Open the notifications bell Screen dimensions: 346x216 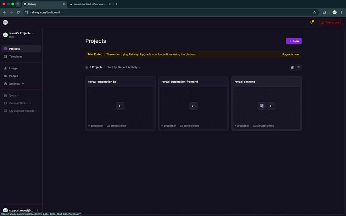[312, 22]
